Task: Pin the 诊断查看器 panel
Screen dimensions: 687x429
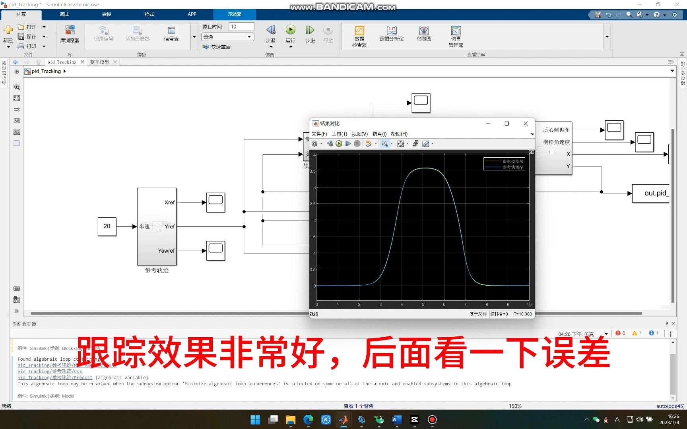Action: [x=667, y=323]
